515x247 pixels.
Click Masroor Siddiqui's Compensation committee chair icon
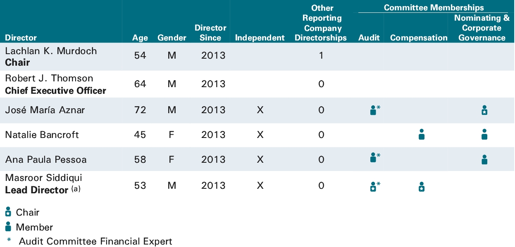421,187
